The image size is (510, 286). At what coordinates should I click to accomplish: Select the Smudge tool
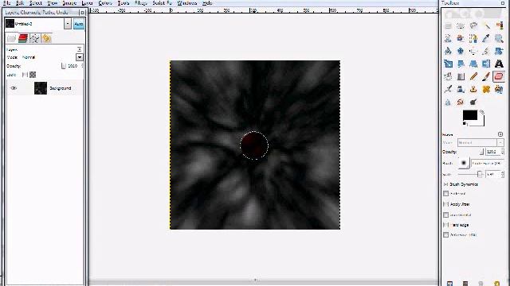coord(461,102)
